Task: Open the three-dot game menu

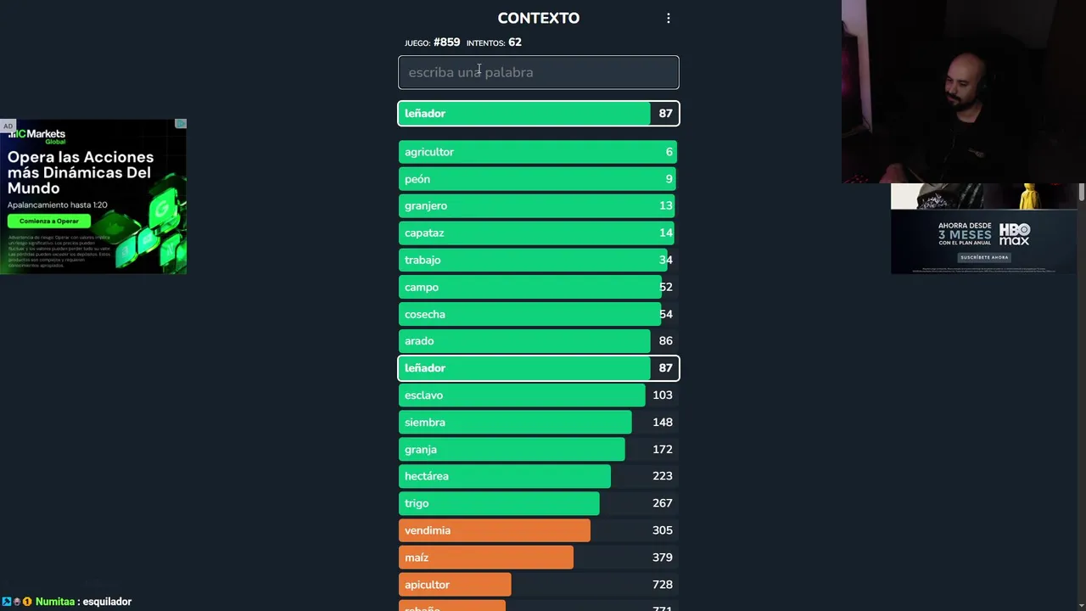Action: (x=669, y=18)
